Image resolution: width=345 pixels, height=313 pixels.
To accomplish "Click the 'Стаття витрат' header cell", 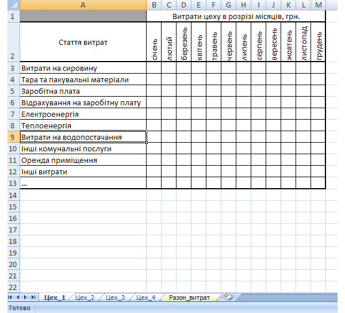I will point(83,42).
